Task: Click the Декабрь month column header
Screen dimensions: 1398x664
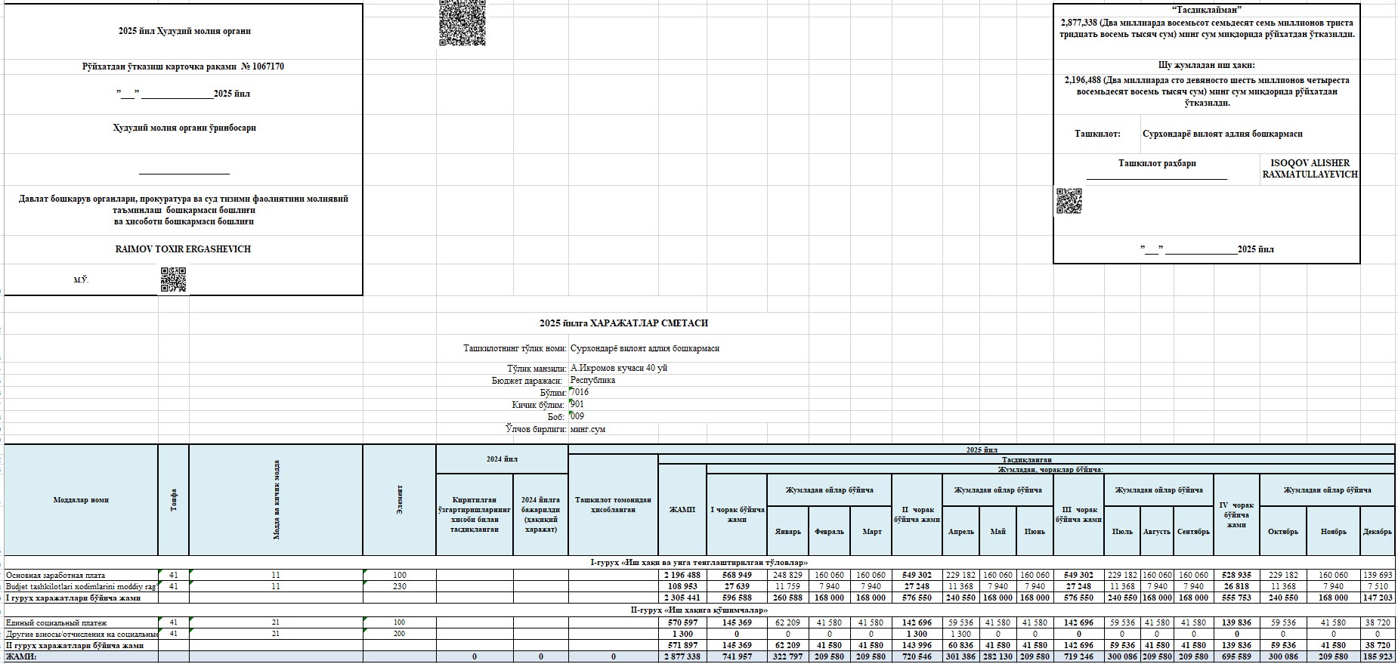Action: (x=1377, y=531)
